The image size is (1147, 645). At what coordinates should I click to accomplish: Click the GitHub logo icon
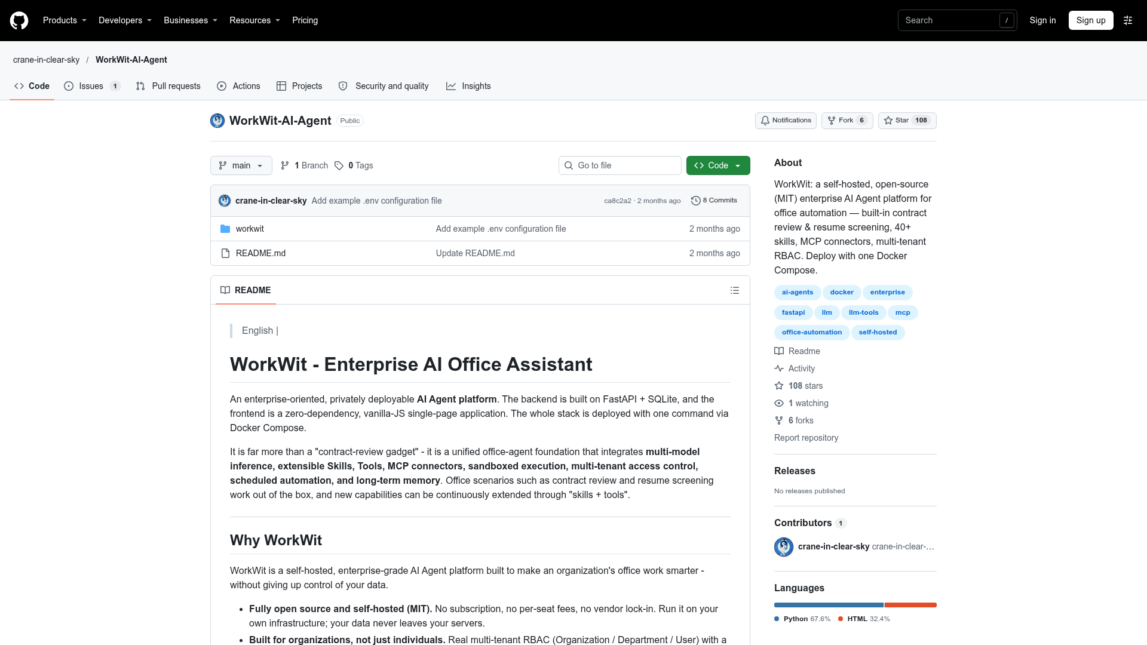coord(19,20)
